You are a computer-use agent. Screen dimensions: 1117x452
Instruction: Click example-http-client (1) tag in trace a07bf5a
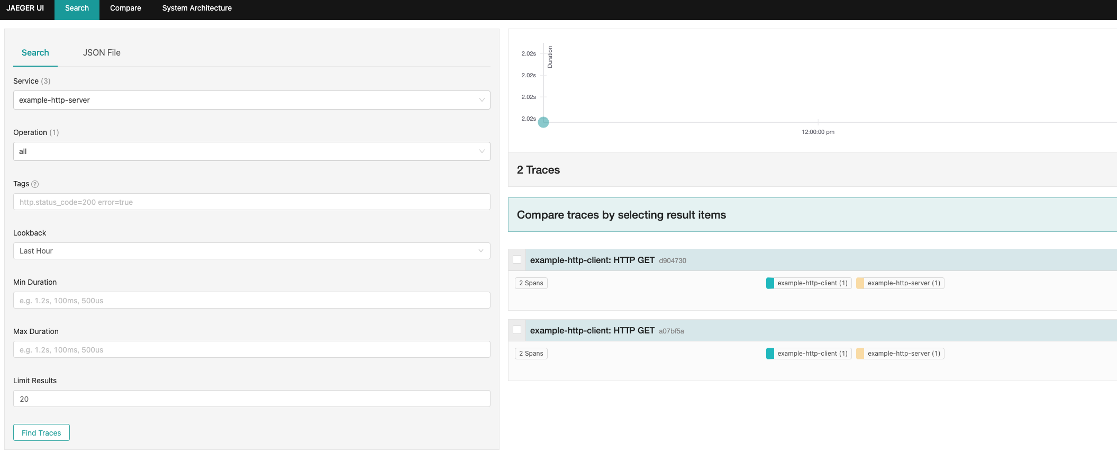coord(809,354)
